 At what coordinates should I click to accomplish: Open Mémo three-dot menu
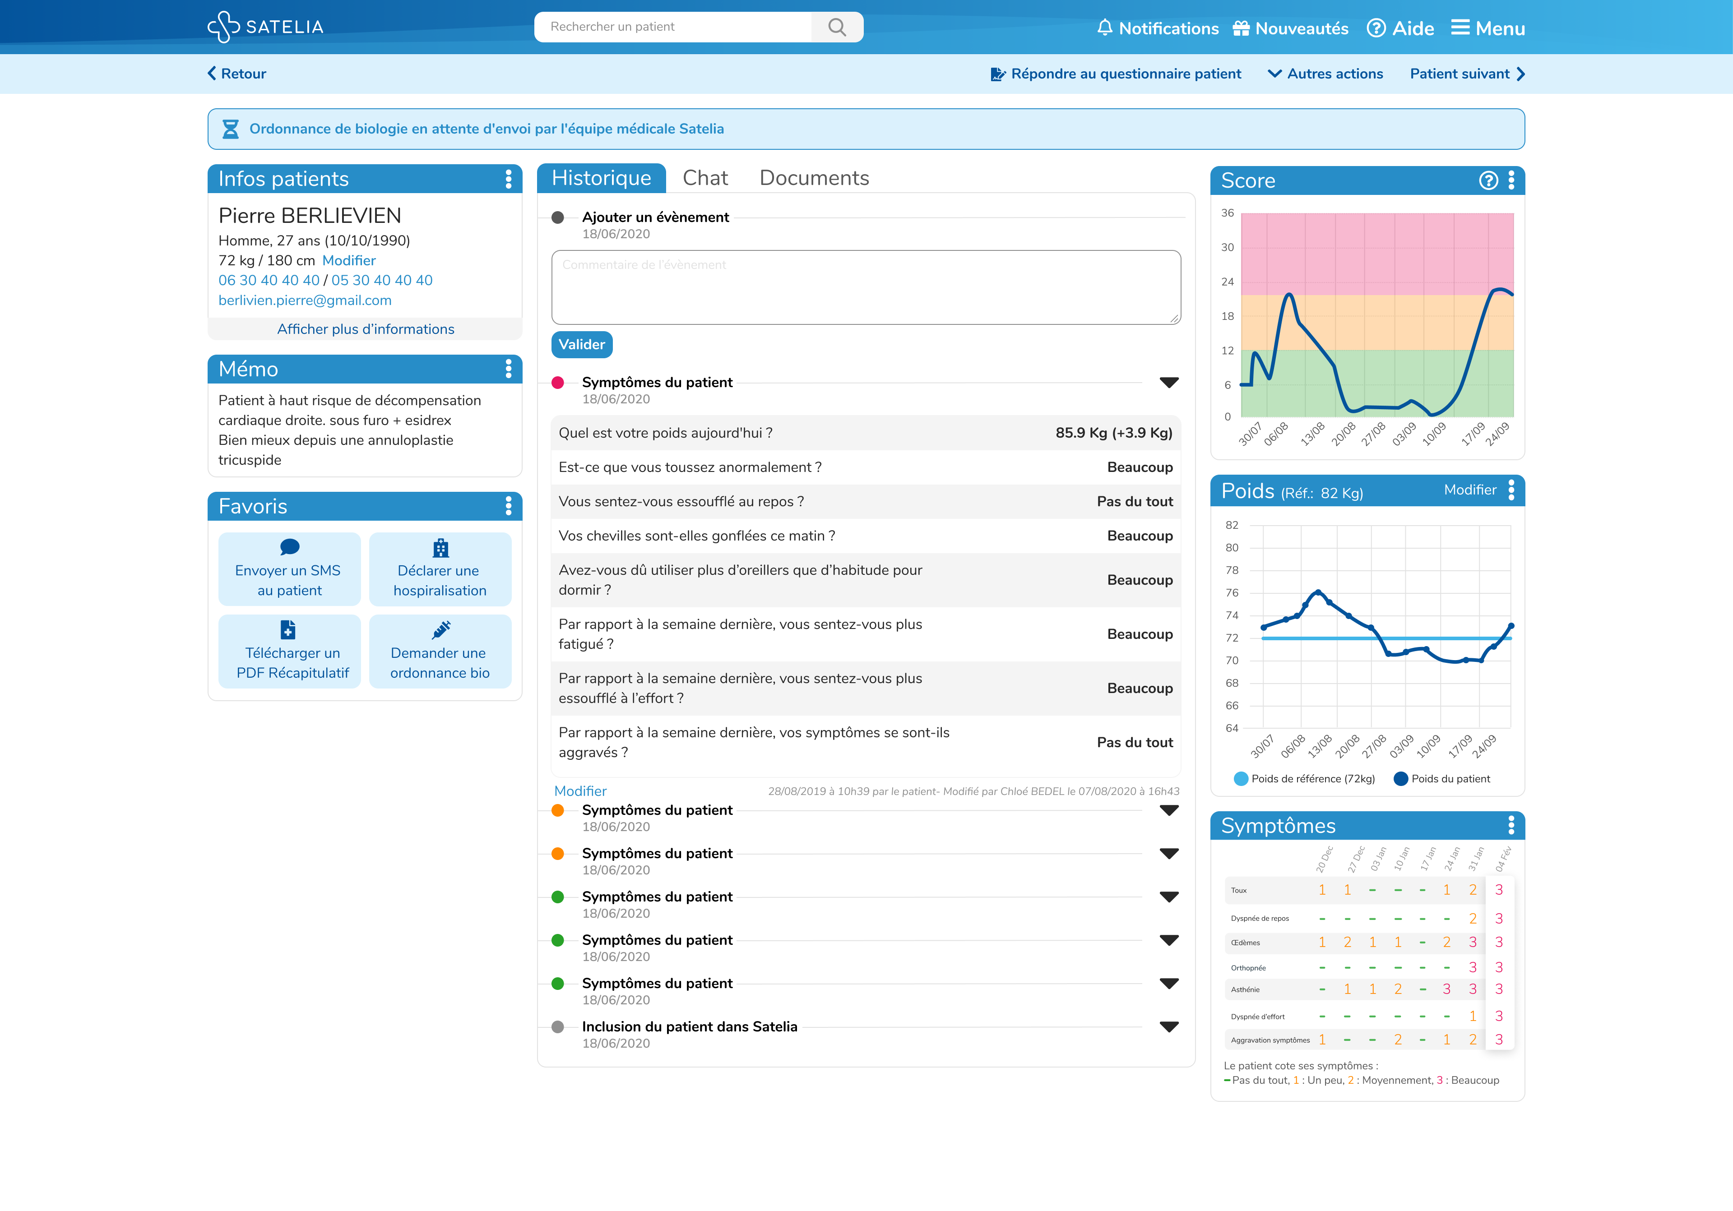click(508, 369)
